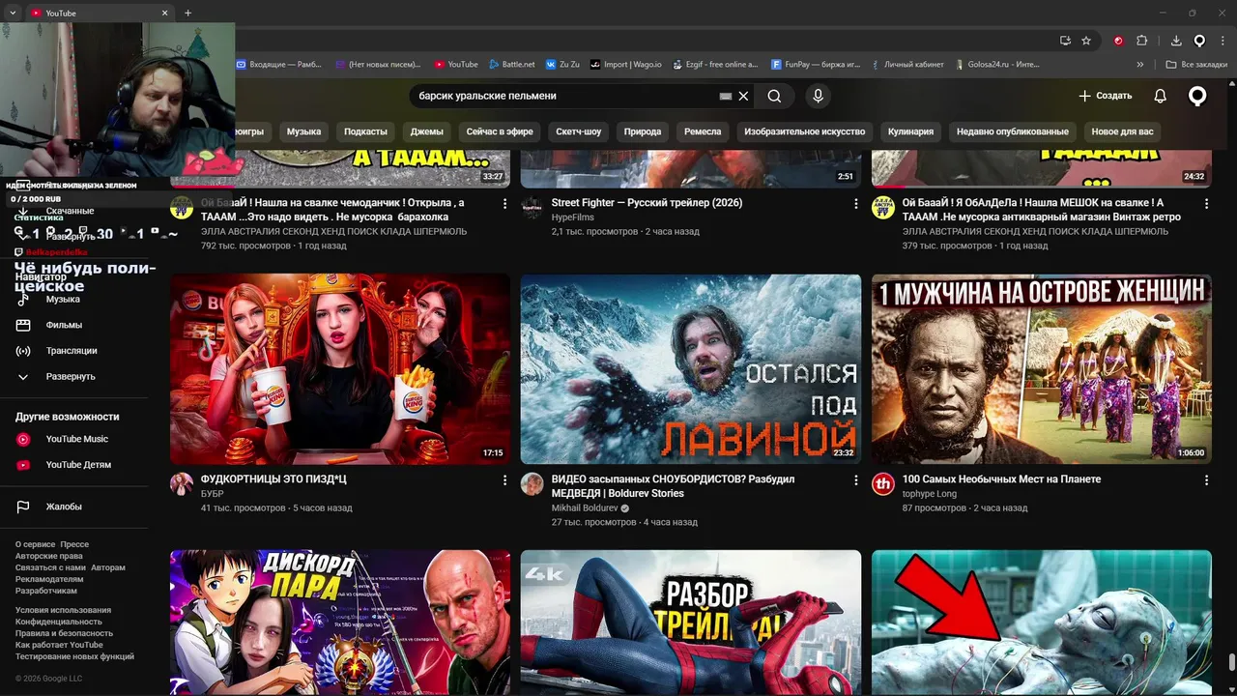Screen dimensions: 1237x696
Task: Select the Изобразительное искусство chip
Action: [x=804, y=131]
